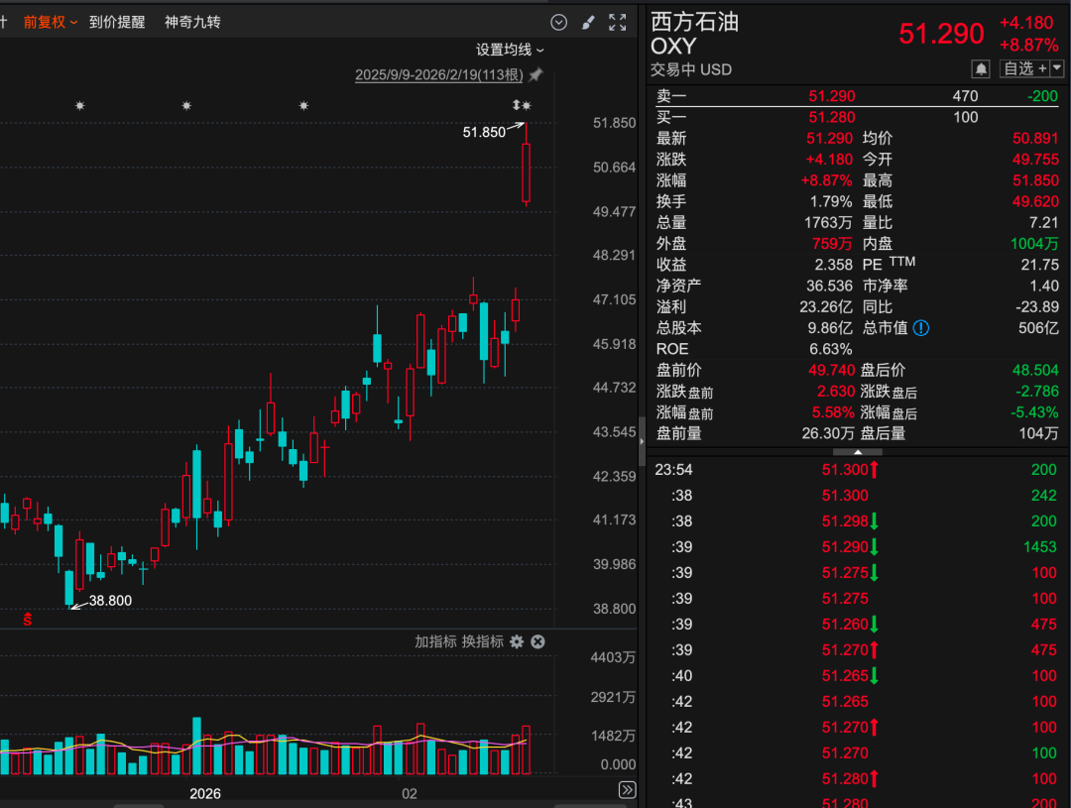1071x808 pixels.
Task: Open the circled chevron more-options icon
Action: tap(558, 23)
